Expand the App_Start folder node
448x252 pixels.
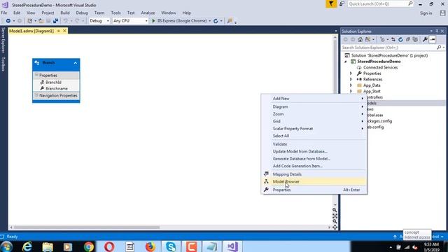(x=351, y=92)
